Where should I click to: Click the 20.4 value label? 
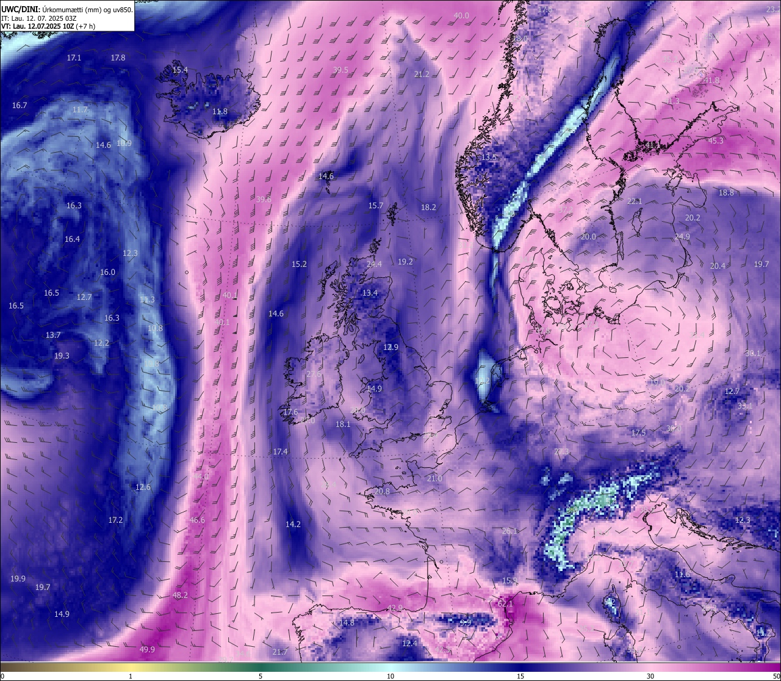pyautogui.click(x=718, y=266)
